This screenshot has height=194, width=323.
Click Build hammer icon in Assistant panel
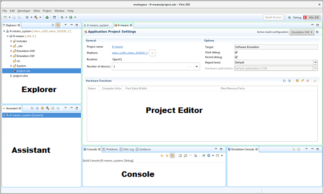(x=48, y=108)
